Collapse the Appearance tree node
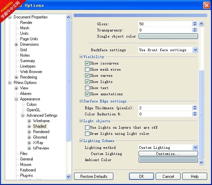 [x=16, y=99]
